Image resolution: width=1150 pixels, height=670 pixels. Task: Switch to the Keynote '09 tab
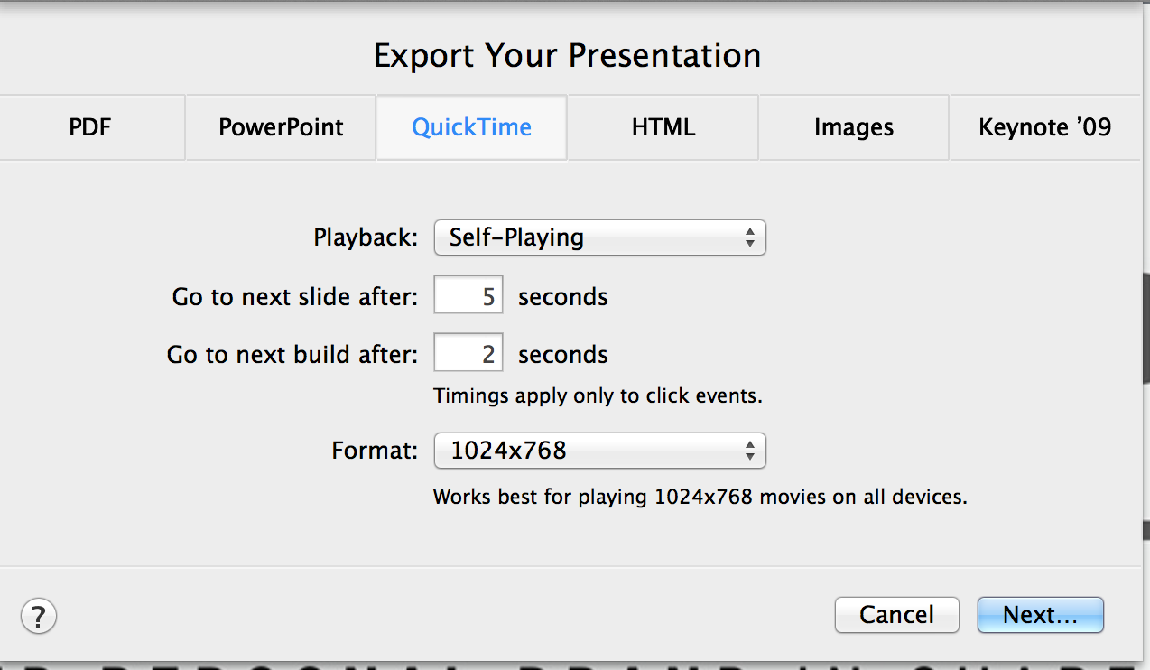tap(1045, 127)
